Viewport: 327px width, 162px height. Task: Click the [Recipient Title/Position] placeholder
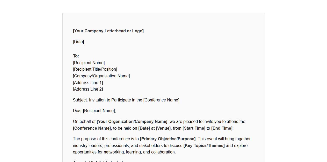click(x=95, y=69)
